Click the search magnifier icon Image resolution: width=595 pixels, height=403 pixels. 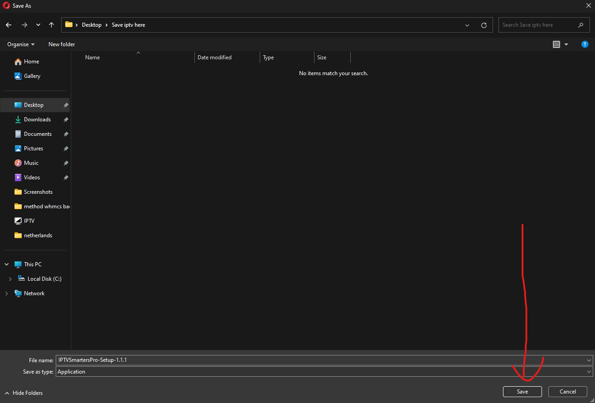[580, 25]
